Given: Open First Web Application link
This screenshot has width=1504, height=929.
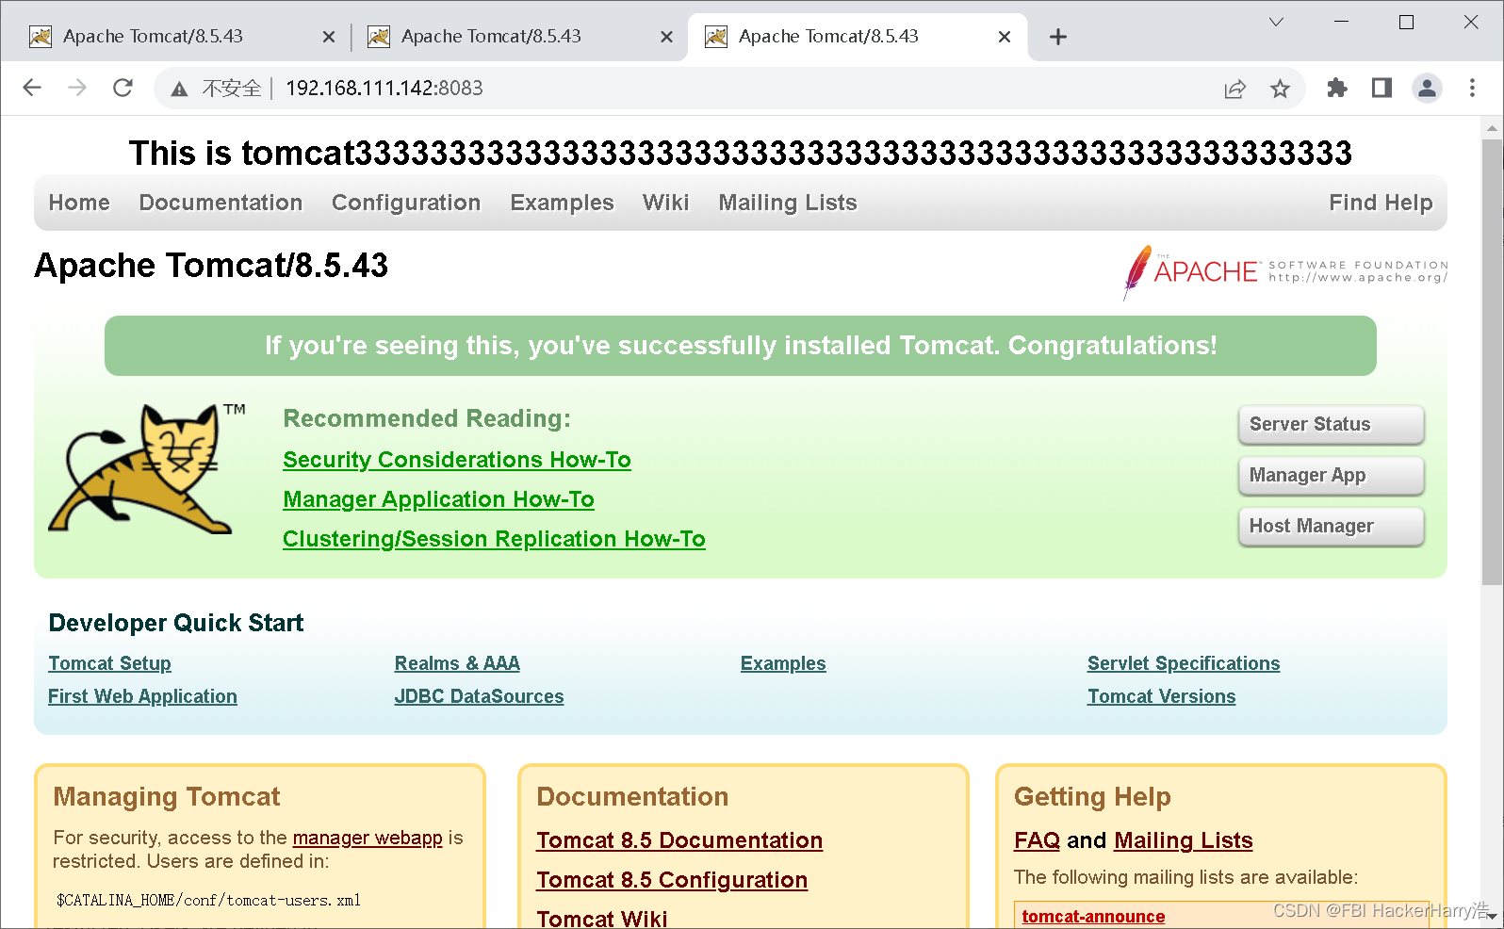Looking at the screenshot, I should (142, 696).
